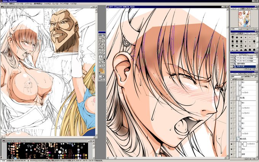Select the Paint Bucket tool
This screenshot has height=162, width=259.
100,62
